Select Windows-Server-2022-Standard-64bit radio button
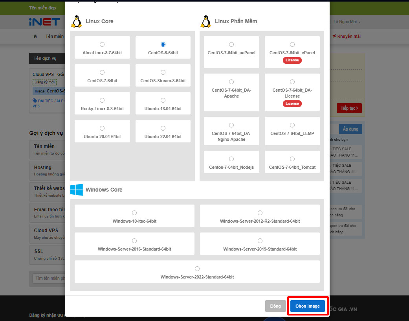Image resolution: width=409 pixels, height=321 pixels. coord(197,269)
